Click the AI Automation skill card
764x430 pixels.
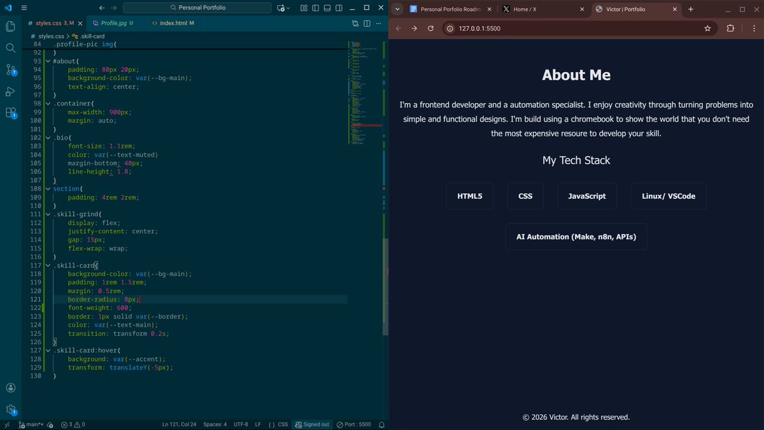tap(576, 237)
